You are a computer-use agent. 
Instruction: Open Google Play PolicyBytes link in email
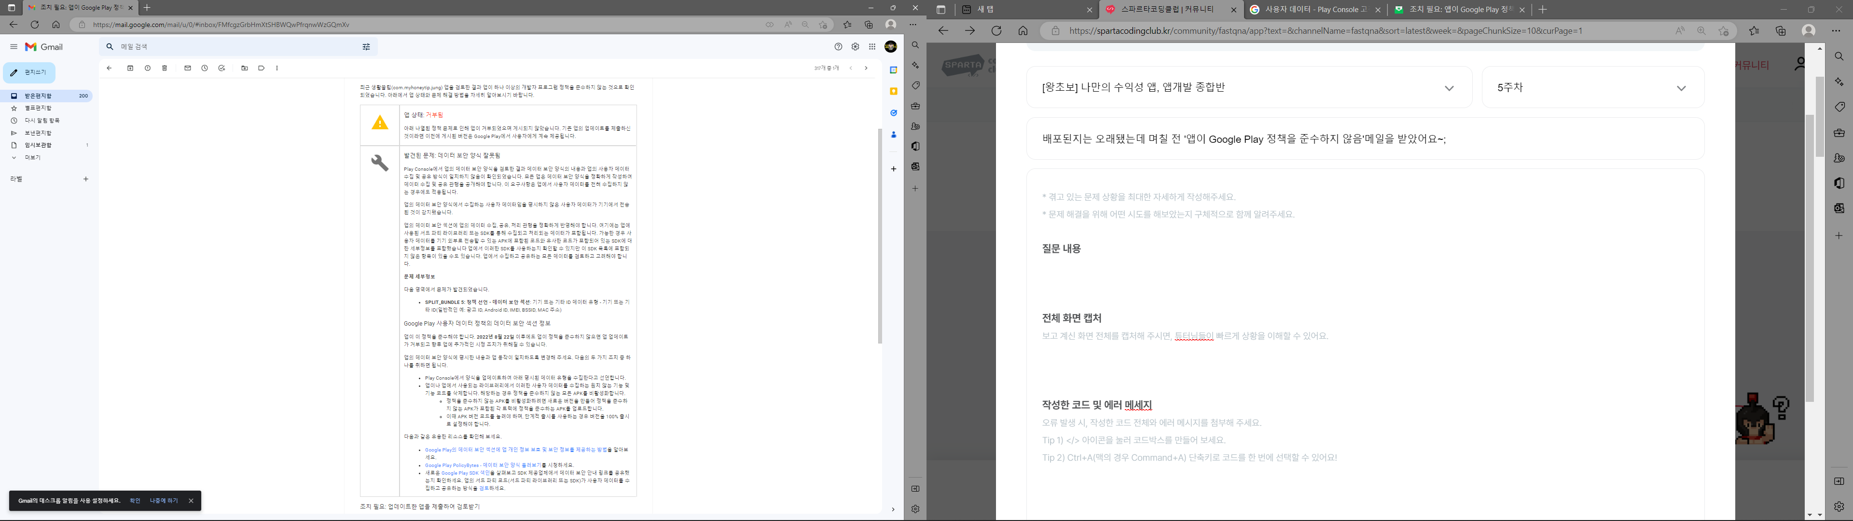point(483,465)
